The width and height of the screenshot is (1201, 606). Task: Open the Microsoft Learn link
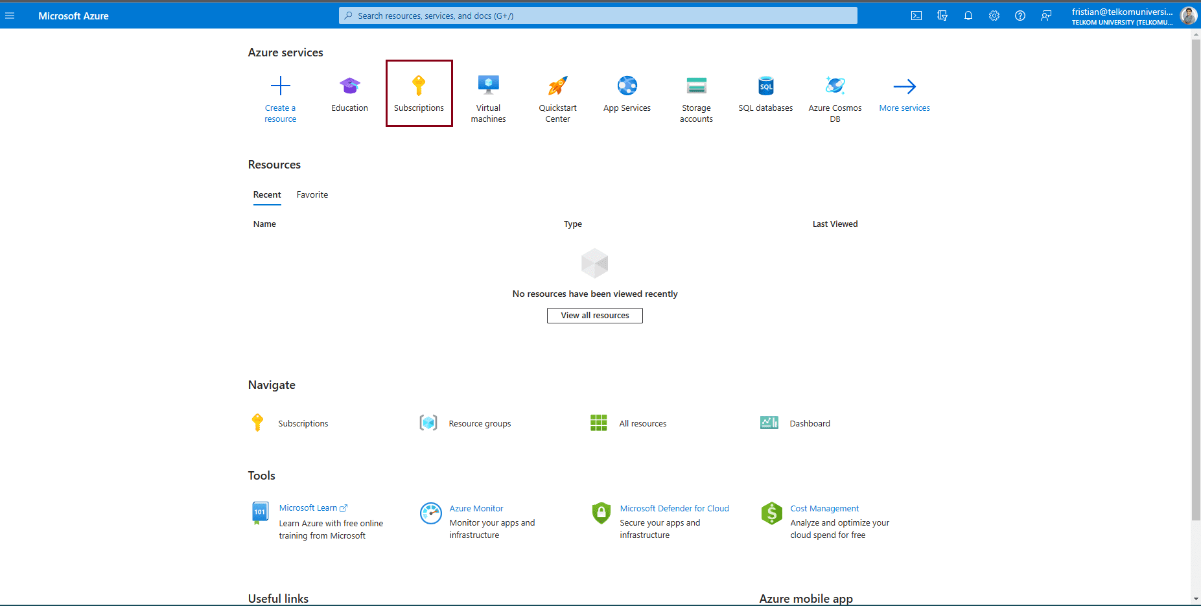(x=309, y=508)
